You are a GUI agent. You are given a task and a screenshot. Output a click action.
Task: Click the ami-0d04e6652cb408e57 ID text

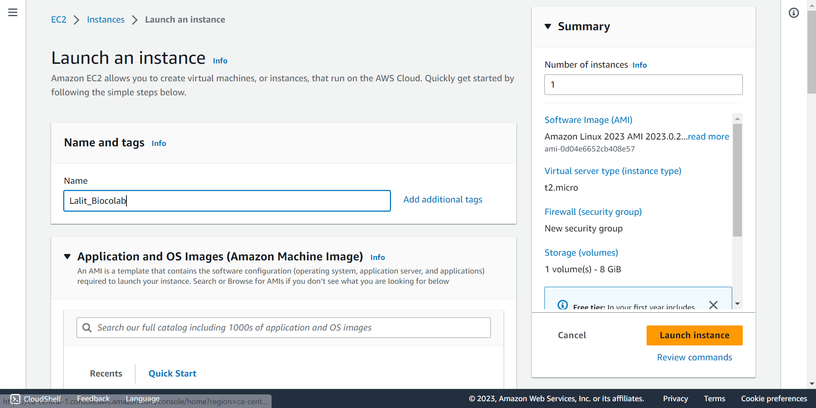click(590, 149)
